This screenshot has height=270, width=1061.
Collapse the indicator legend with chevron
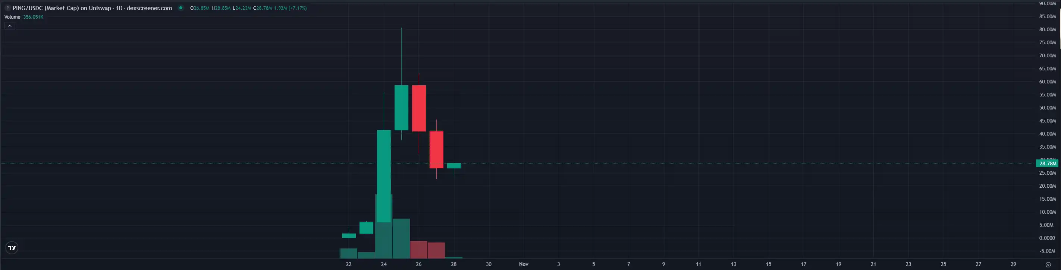tap(9, 26)
